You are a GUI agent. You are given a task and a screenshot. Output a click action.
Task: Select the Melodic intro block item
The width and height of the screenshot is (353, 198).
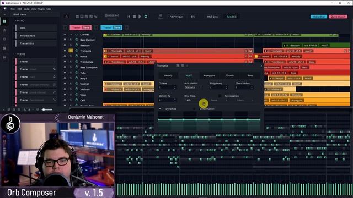pyautogui.click(x=36, y=36)
